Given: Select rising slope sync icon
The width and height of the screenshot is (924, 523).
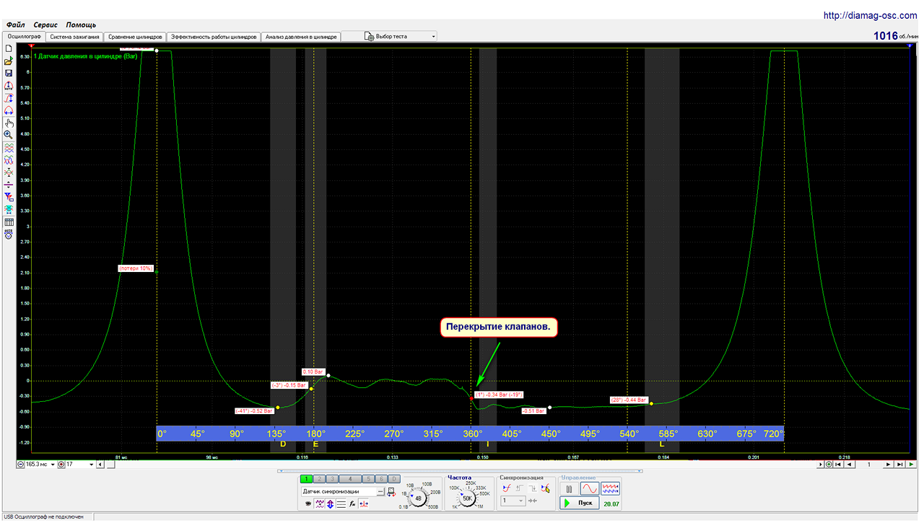Looking at the screenshot, I should click(x=506, y=488).
